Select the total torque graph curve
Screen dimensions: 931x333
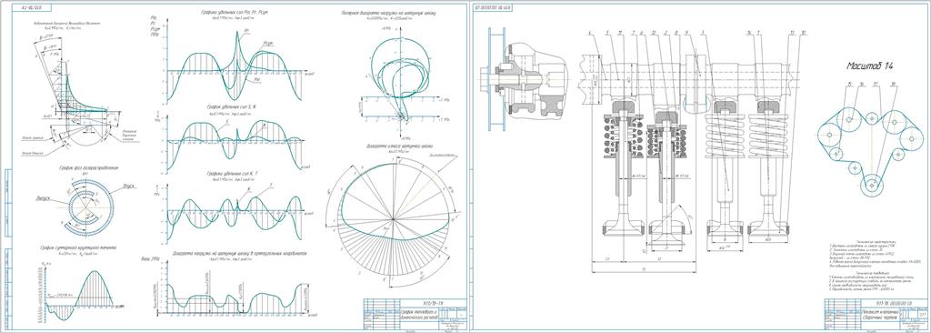coord(80,295)
